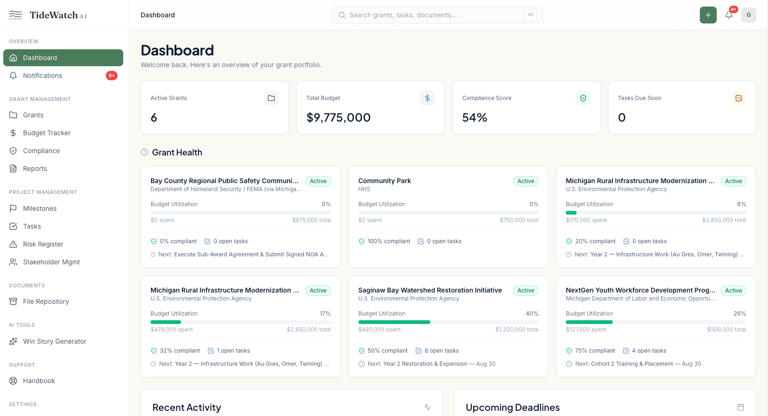Click the info icon beside Grant Health
Image resolution: width=768 pixels, height=416 pixels.
pyautogui.click(x=144, y=152)
